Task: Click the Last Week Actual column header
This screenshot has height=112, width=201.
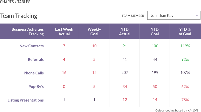Action: [64, 31]
